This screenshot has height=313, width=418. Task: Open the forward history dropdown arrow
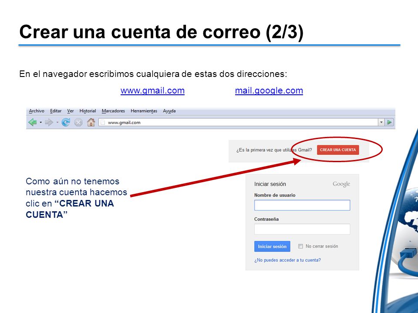(57, 123)
